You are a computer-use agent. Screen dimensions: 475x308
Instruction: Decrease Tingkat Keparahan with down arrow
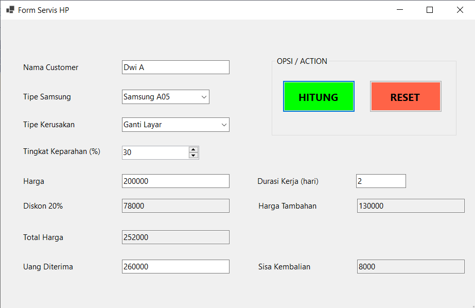point(193,156)
